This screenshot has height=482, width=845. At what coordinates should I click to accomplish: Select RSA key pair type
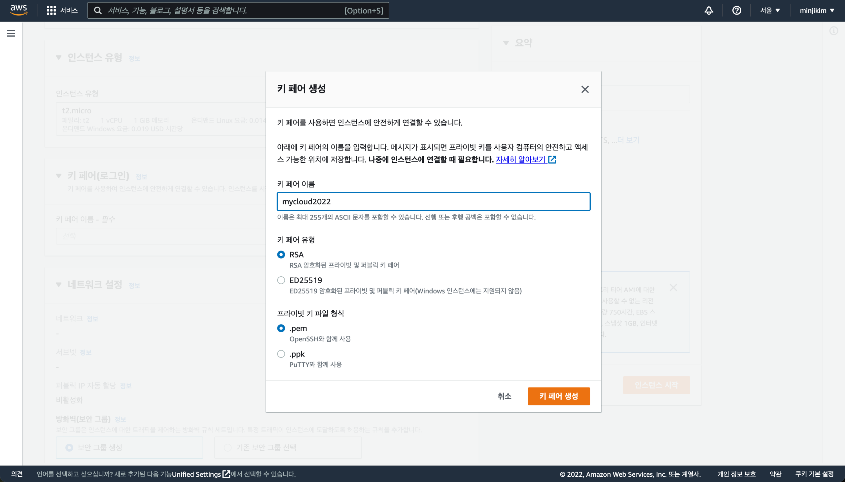pos(281,255)
